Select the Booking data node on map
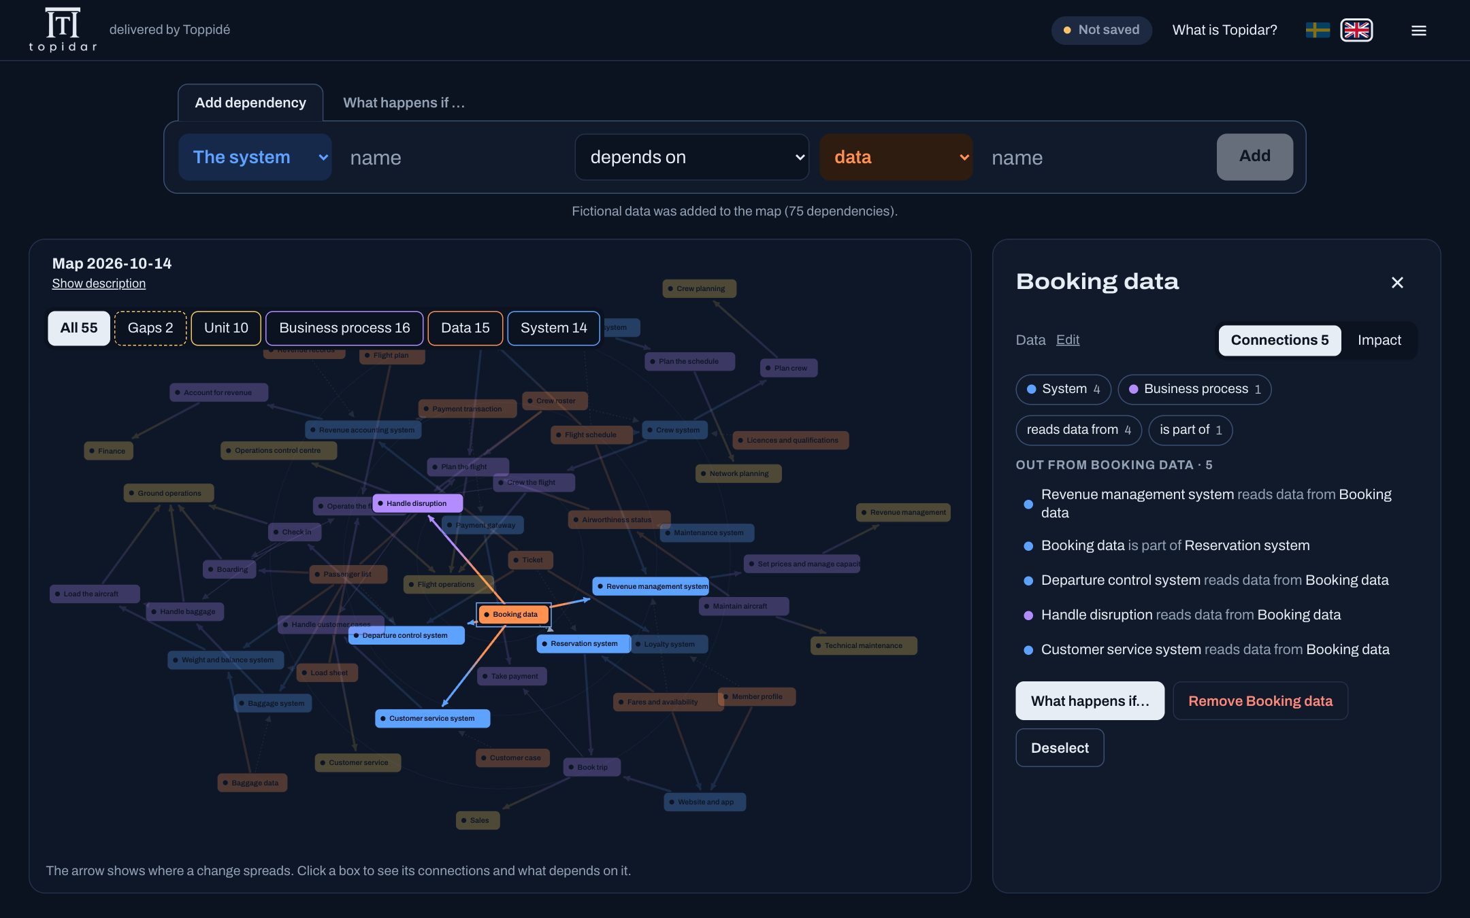Screen dimensions: 1470x918 514,614
